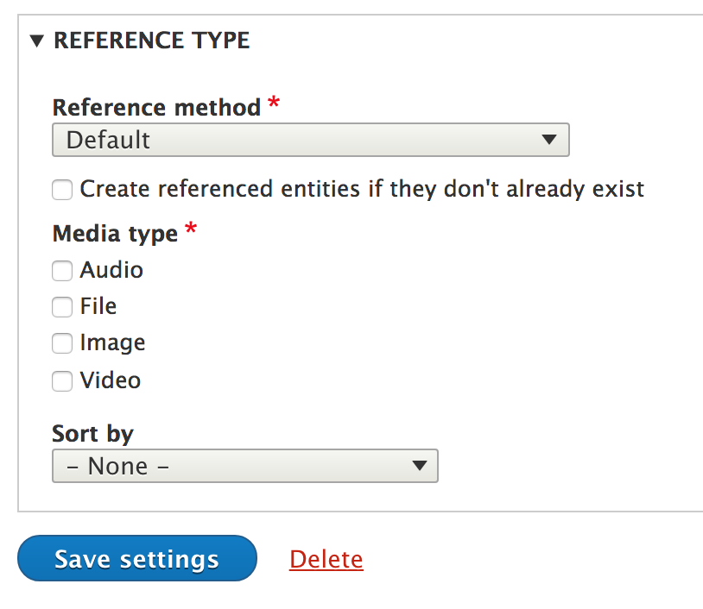Click the File label text
Image resolution: width=703 pixels, height=609 pixels.
point(98,306)
